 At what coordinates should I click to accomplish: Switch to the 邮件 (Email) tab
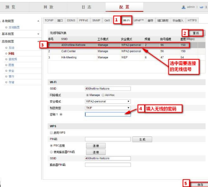[150, 20]
